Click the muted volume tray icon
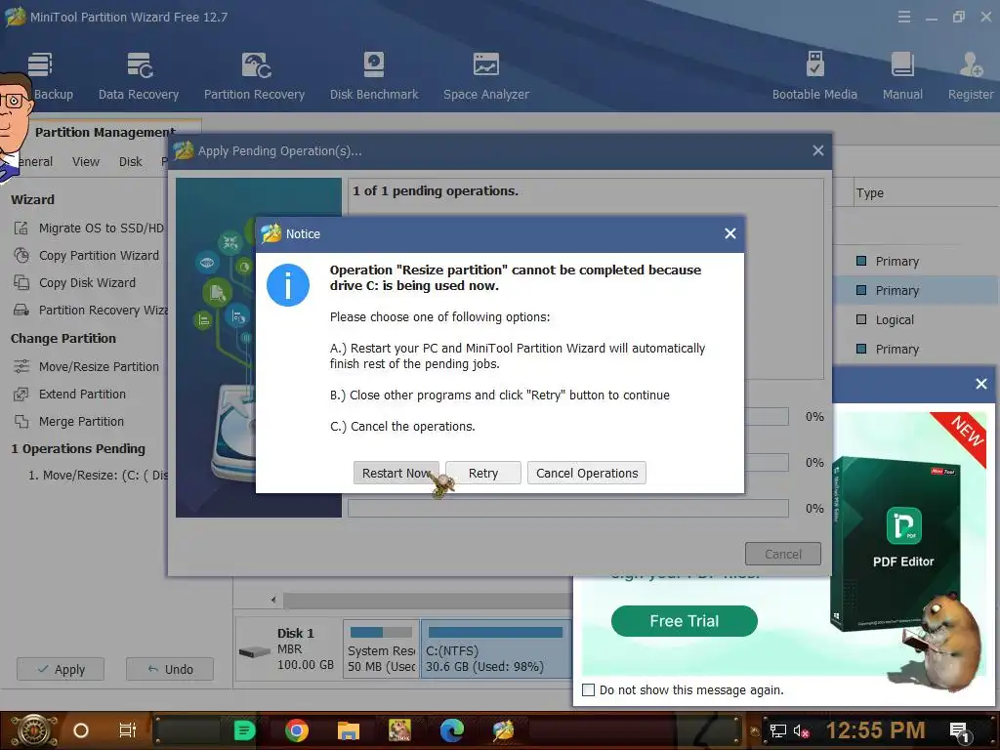 click(x=801, y=730)
